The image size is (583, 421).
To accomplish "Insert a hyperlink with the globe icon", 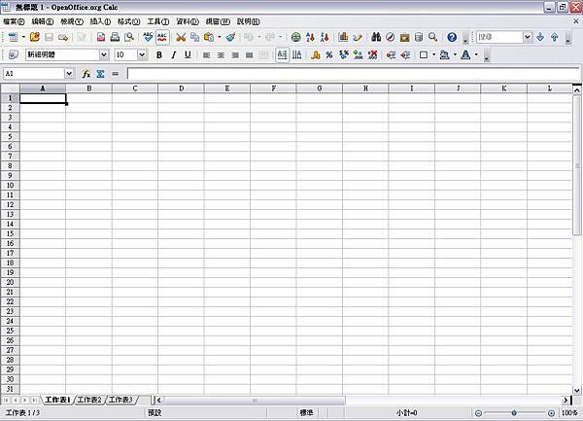I will point(296,37).
